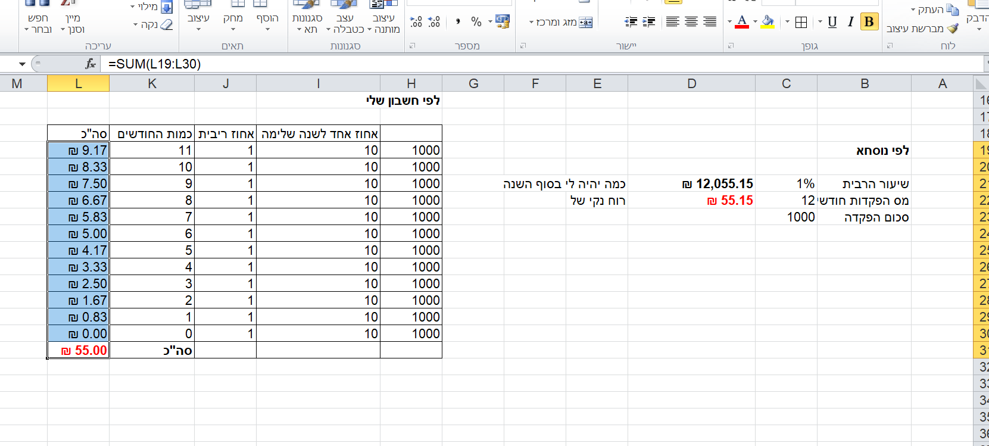Select the אחוז אחד לשנה שלימה header cell
989x446 pixels.
pyautogui.click(x=319, y=134)
